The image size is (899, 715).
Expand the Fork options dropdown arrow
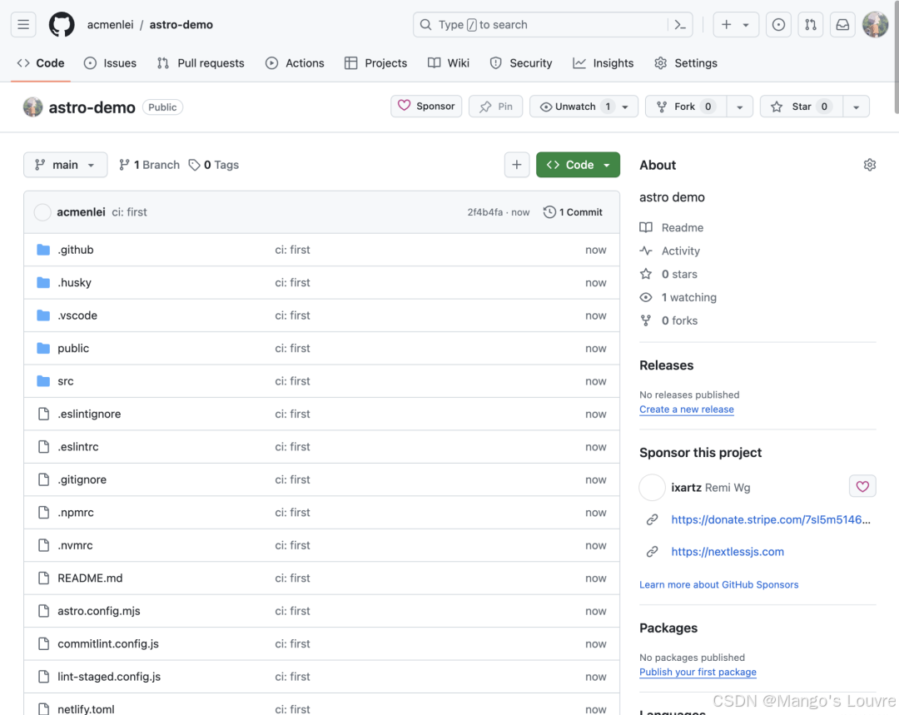(739, 107)
